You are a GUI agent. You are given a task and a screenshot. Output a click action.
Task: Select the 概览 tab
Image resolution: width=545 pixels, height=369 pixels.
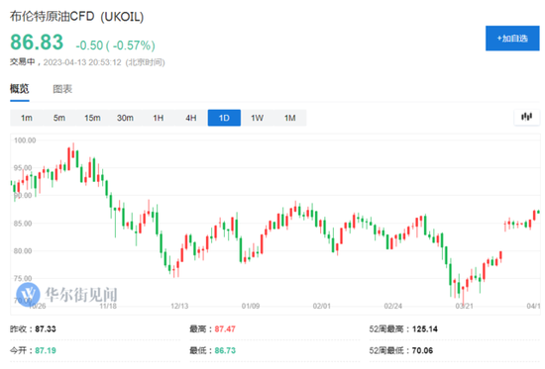coord(20,89)
